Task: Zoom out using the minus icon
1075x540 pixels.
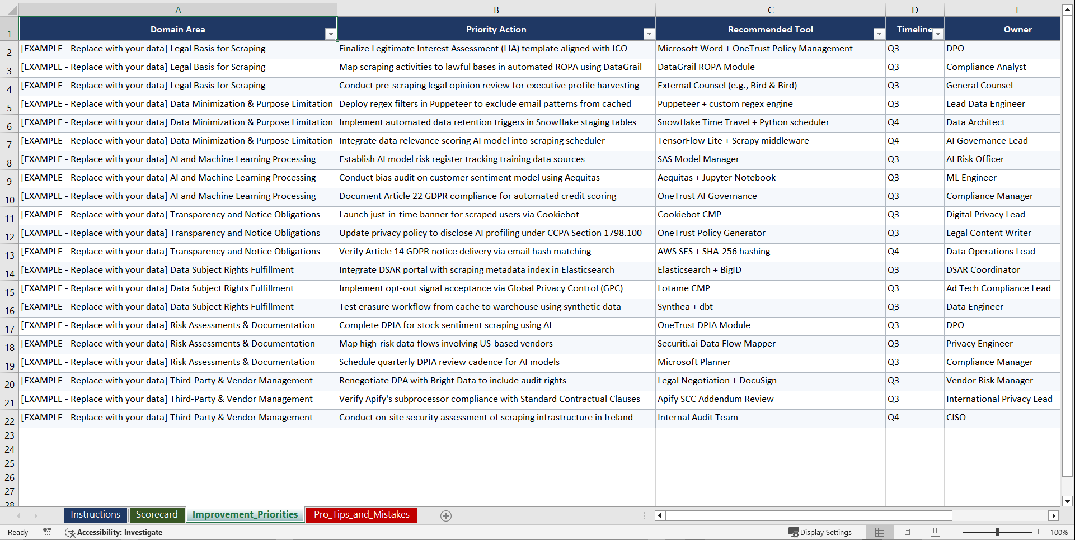Action: pos(956,532)
